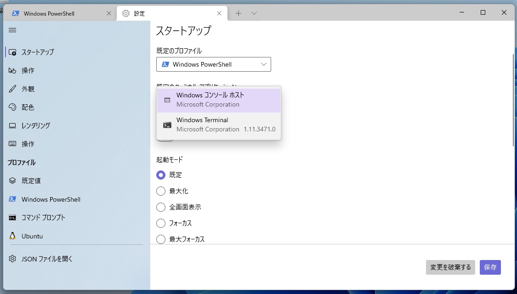Select コマンド プロンプト profile in the sidebar
This screenshot has width=517, height=294.
pyautogui.click(x=76, y=218)
